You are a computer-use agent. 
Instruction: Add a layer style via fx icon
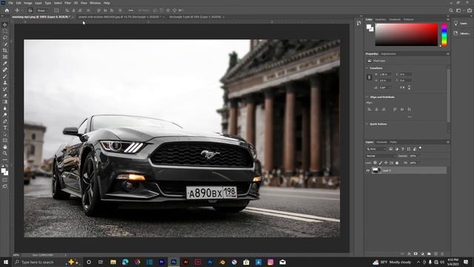click(x=409, y=254)
